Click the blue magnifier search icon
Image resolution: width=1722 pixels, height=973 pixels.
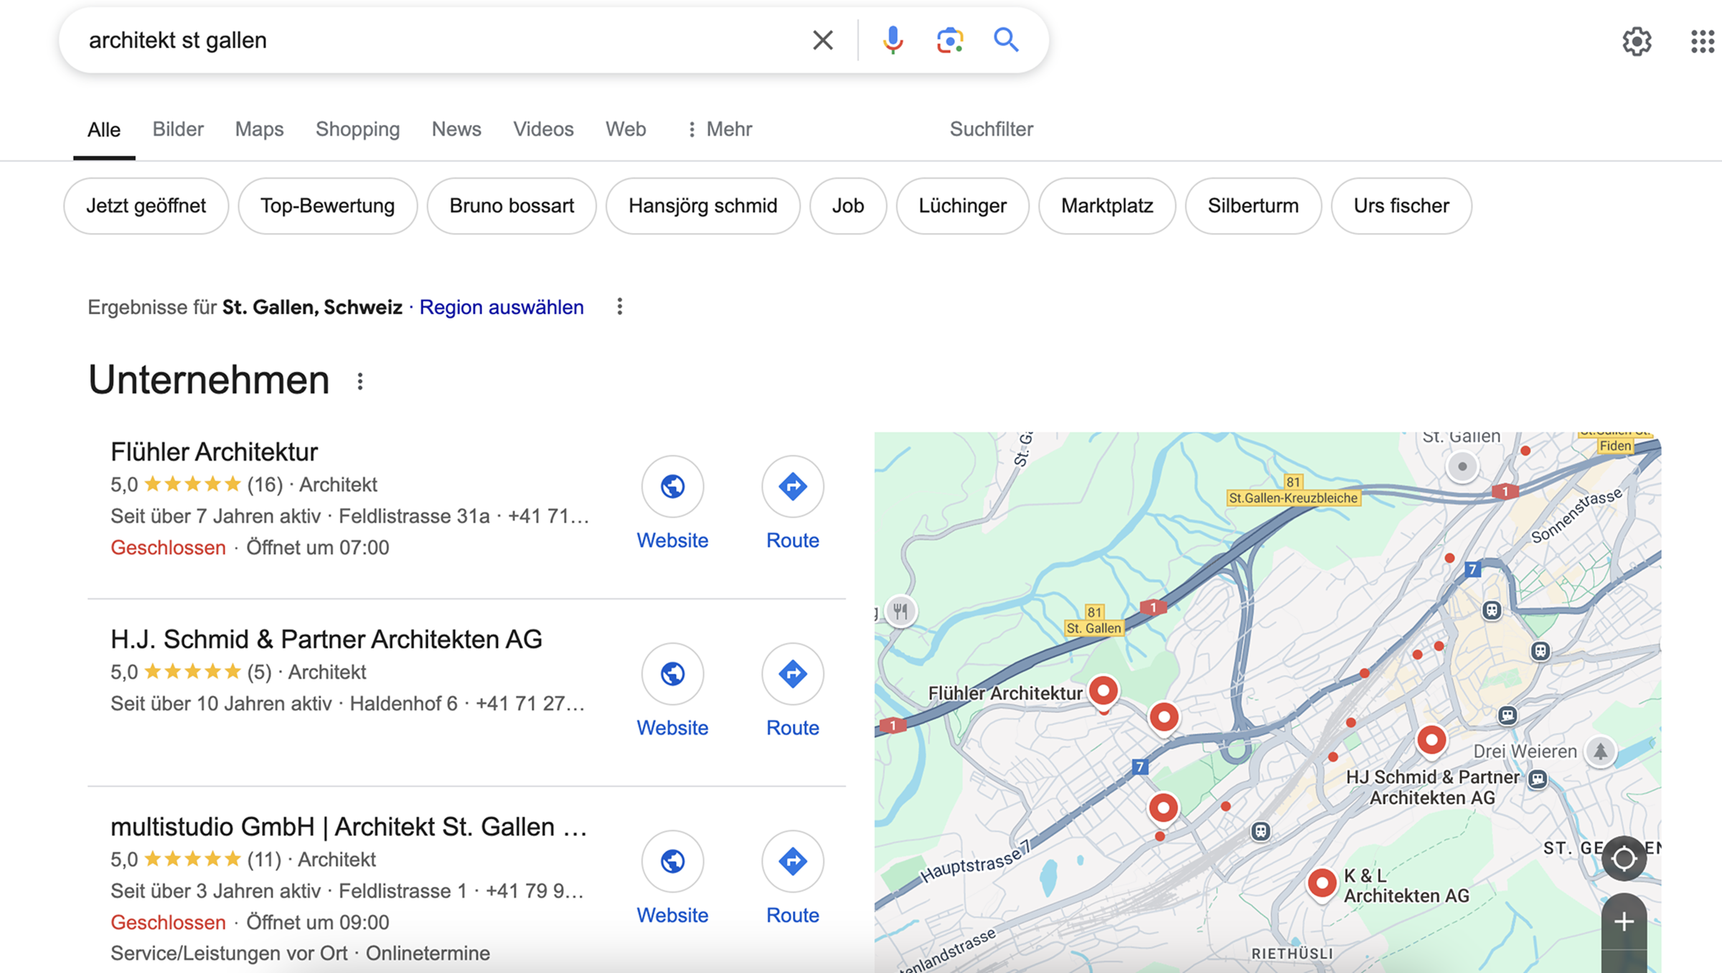point(1006,40)
